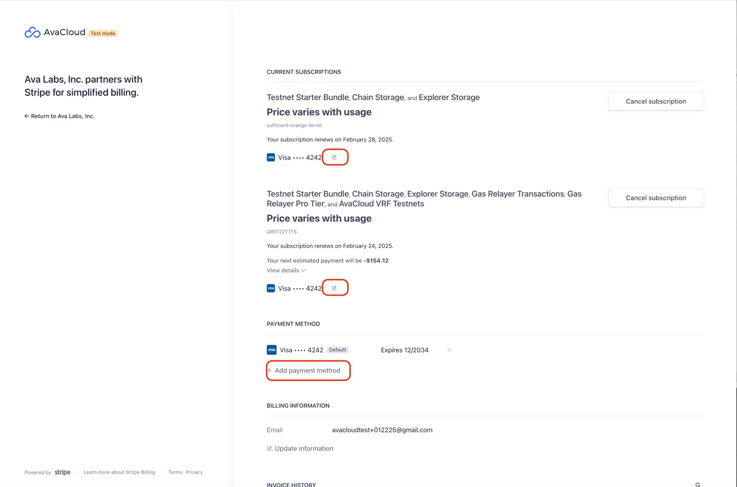Click Add payment method

point(307,371)
